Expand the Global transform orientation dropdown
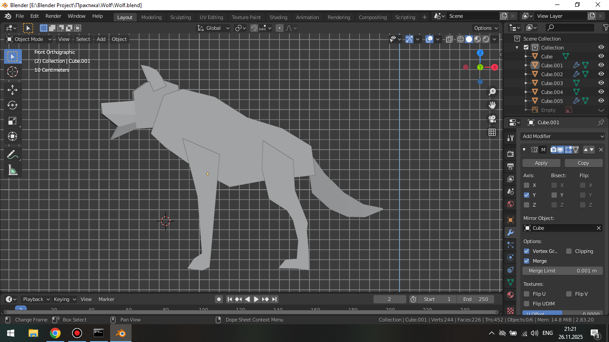This screenshot has height=342, width=609. tap(214, 28)
